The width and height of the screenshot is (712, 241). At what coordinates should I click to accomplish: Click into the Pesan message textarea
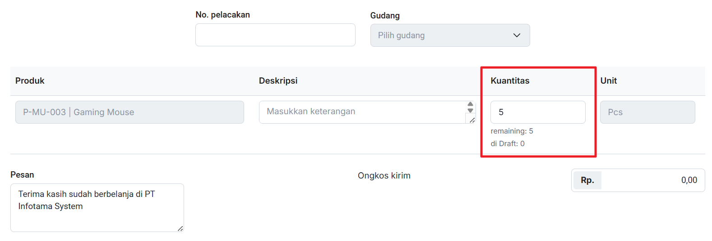[97, 207]
